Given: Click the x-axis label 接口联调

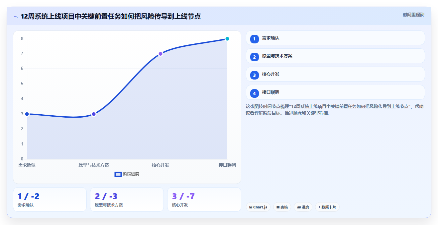Looking at the screenshot, I should (227, 165).
